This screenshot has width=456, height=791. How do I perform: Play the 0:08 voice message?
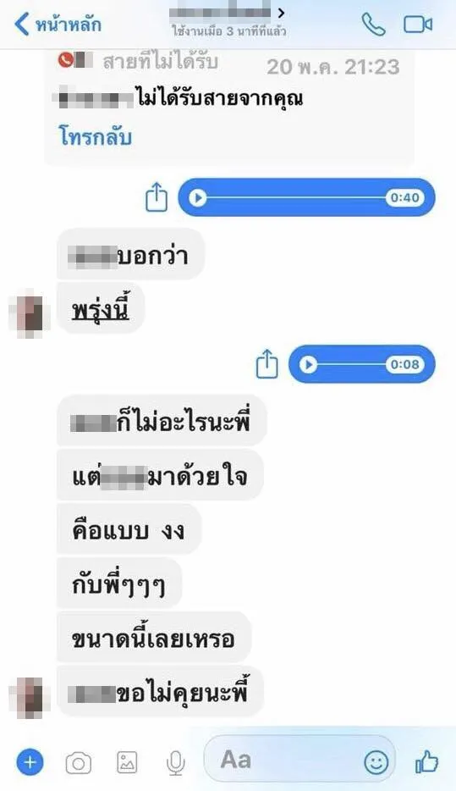click(308, 364)
